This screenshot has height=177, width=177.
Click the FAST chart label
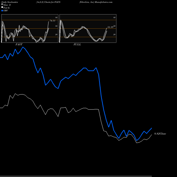click(19, 45)
